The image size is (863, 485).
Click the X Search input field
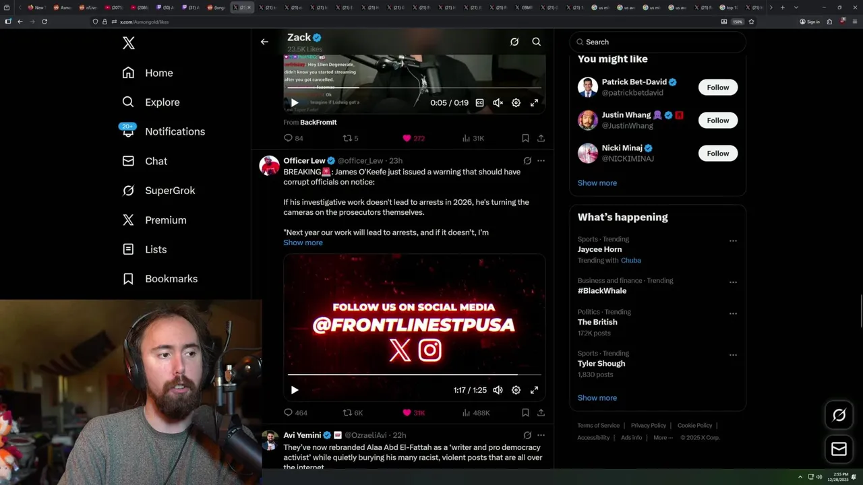657,42
